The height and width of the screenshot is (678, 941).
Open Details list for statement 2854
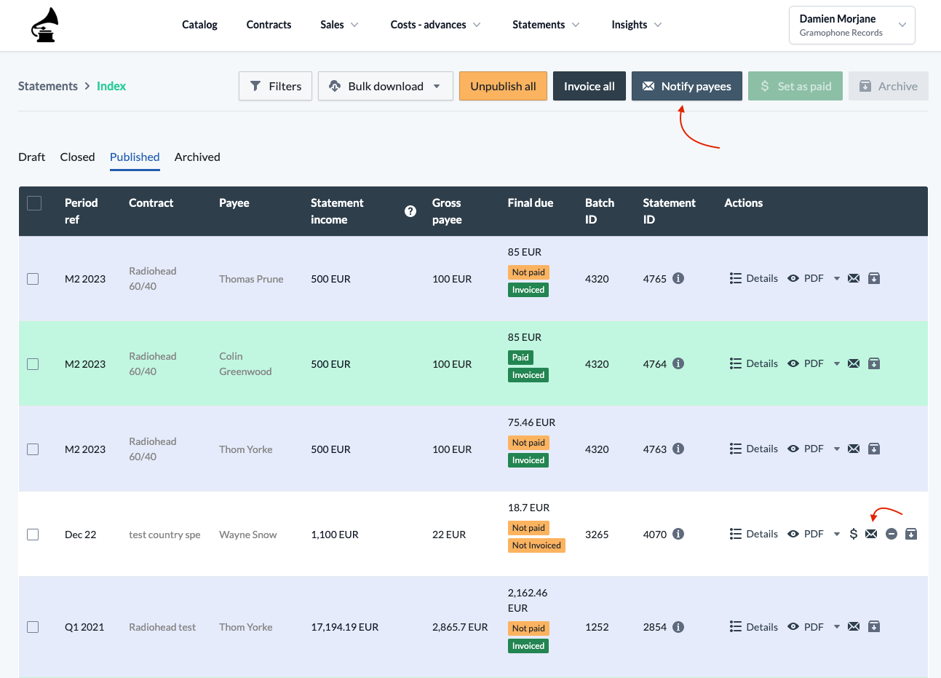pos(754,626)
